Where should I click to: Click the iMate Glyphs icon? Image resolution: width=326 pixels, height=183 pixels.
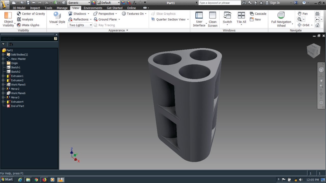pos(19,25)
